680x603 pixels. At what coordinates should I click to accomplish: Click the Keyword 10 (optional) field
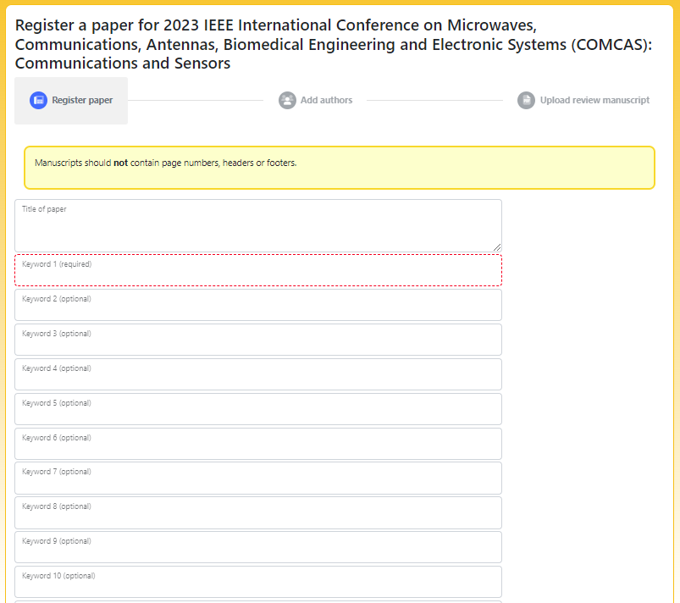pos(258,582)
